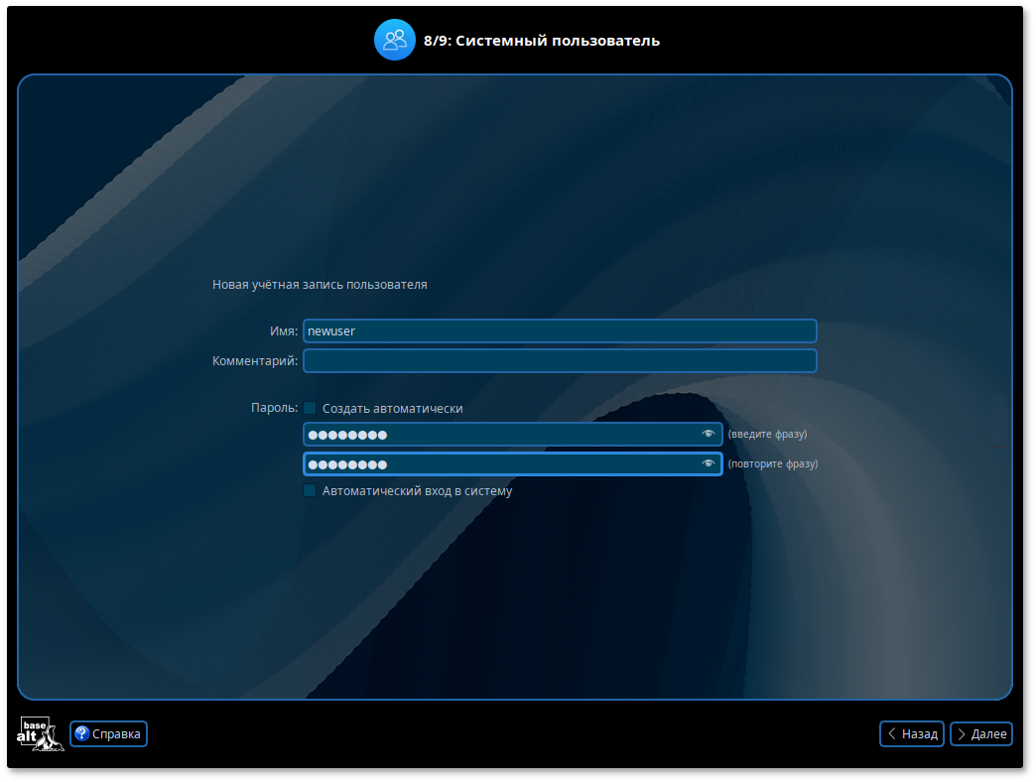Click into the empty Комментарий field
Viewport: 1036px width, 782px height.
coord(559,361)
